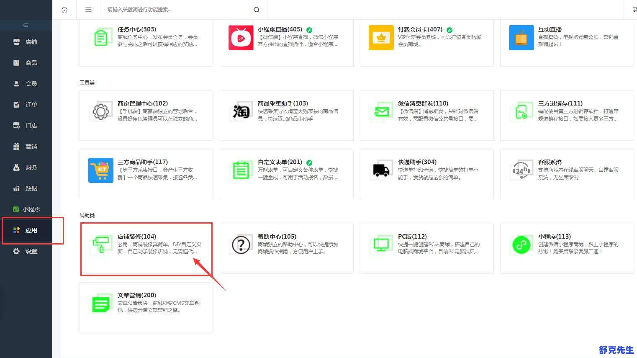Open 设置 in the left sidebar
637x358 pixels.
(31, 251)
